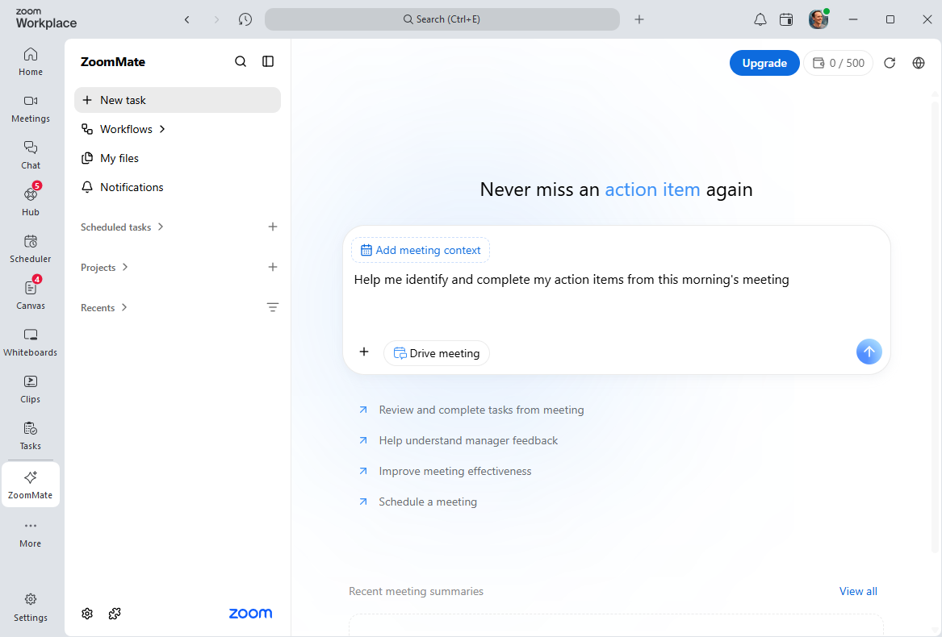Image resolution: width=942 pixels, height=637 pixels.
Task: Open the notifications bell in title bar
Action: (x=760, y=19)
